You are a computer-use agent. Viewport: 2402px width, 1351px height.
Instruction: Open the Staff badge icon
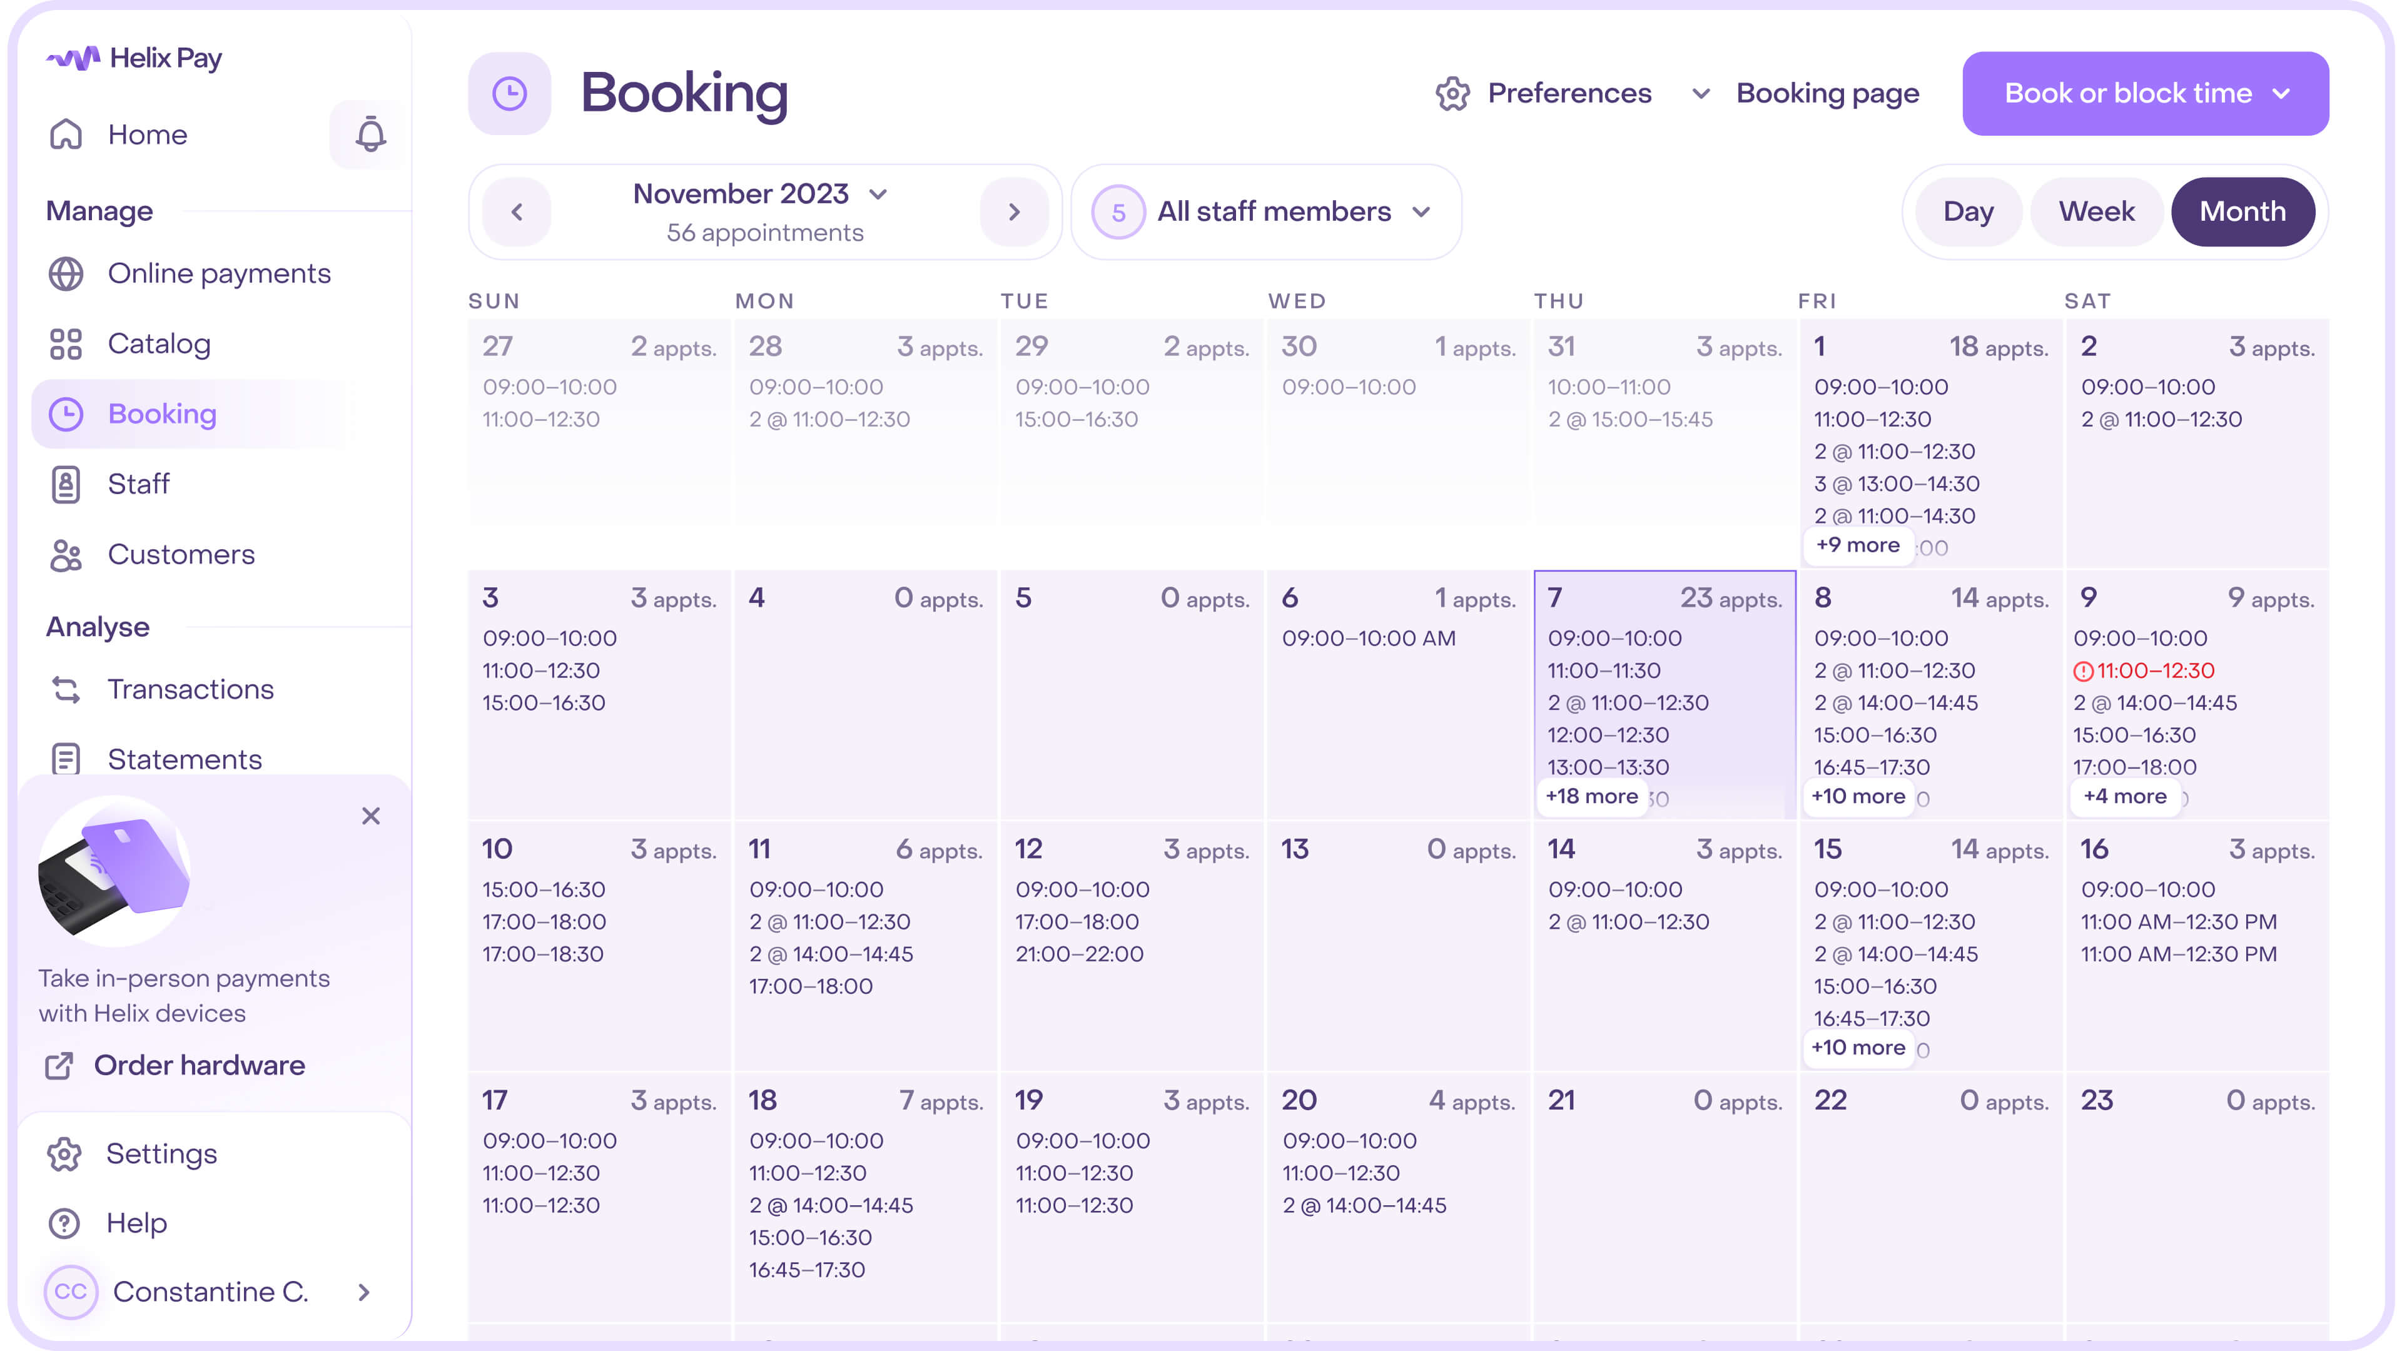[66, 484]
